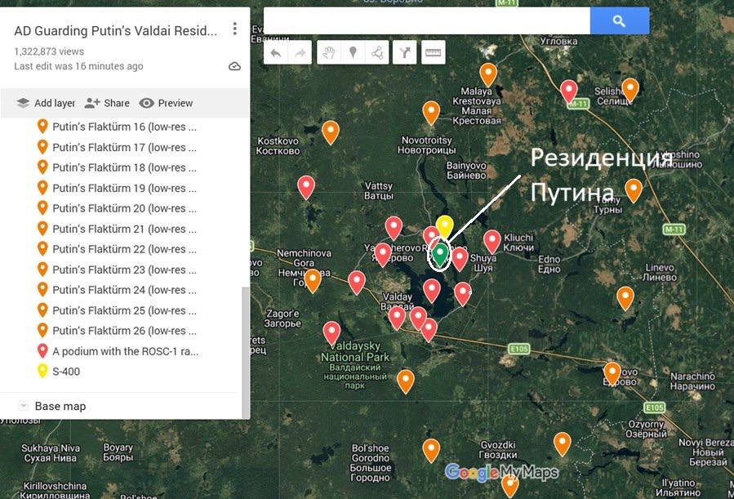Screen dimensions: 734x499
Task: Select the S-400 item in layer list
Action: pos(66,372)
